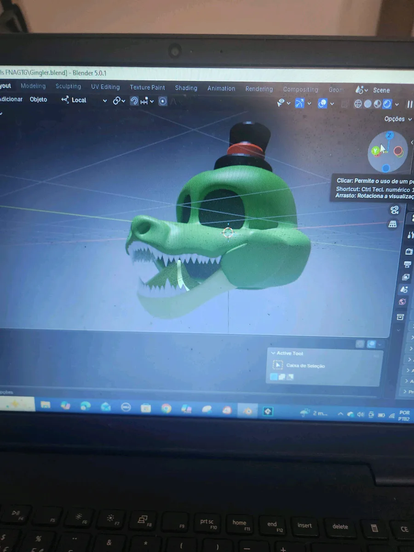Toggle camera view in viewport

tap(394, 210)
